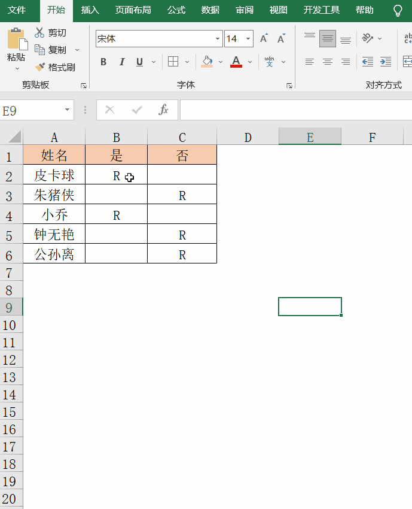Toggle bold formatting
412x509 pixels.
click(103, 62)
